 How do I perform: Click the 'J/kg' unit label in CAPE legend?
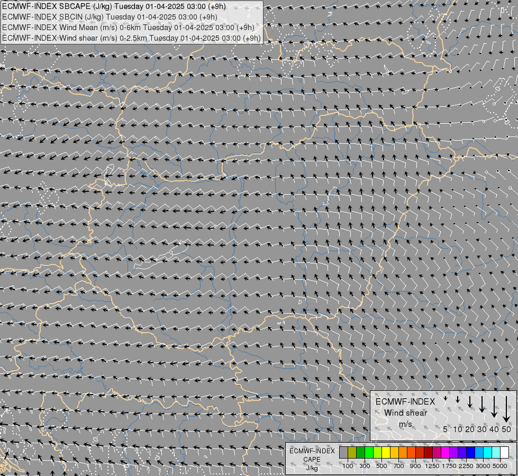[312, 468]
